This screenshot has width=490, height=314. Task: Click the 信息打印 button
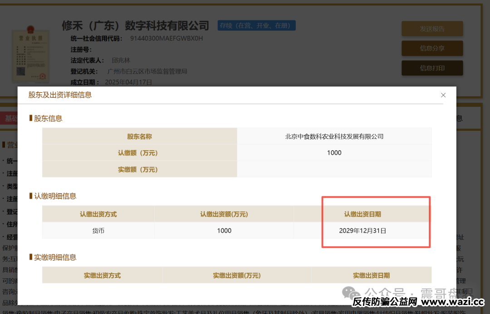coord(432,68)
